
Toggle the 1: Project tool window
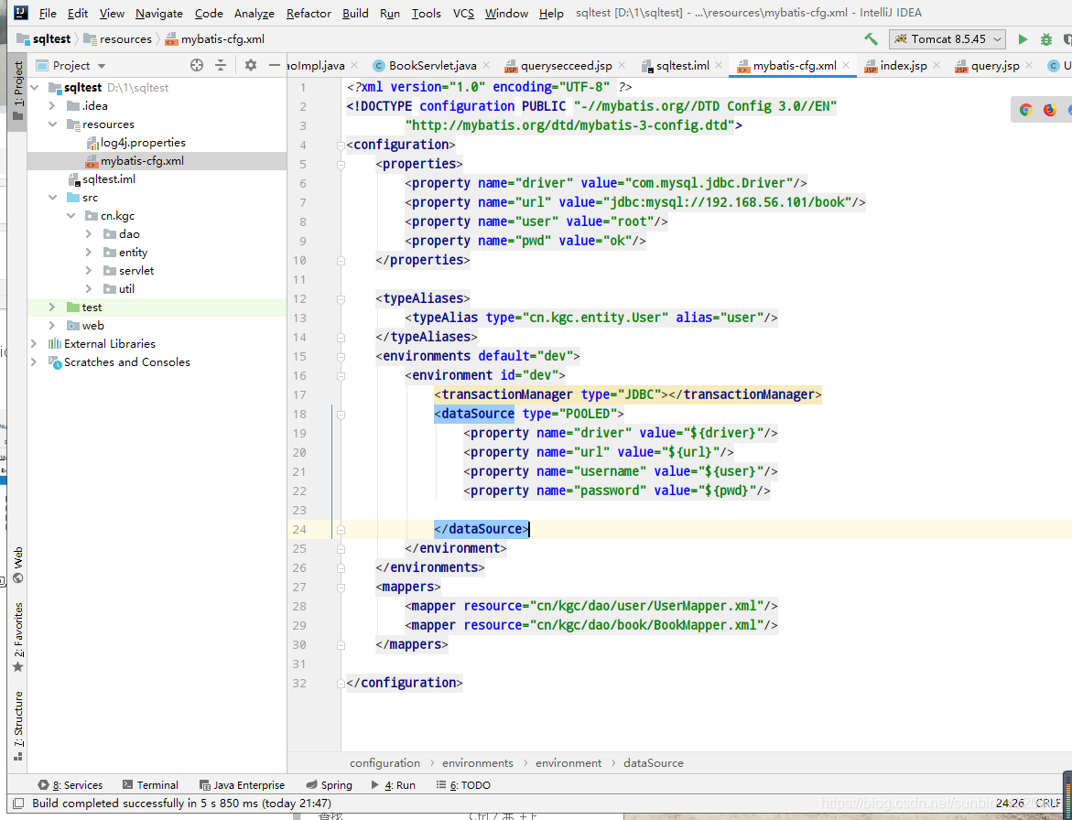coord(17,91)
